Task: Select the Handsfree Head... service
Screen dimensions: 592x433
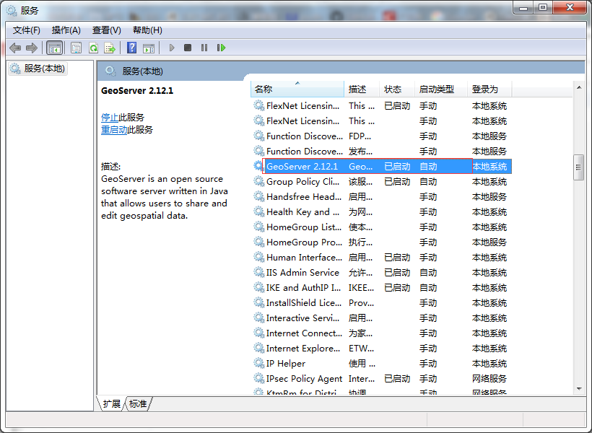Action: 381,197
